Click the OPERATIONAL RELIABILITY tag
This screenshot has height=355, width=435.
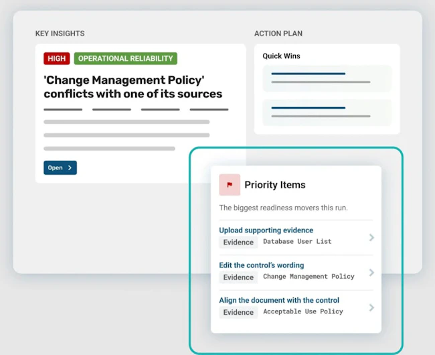125,58
